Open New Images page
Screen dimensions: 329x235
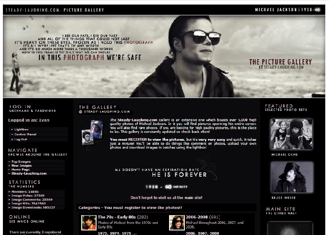[x=22, y=165]
